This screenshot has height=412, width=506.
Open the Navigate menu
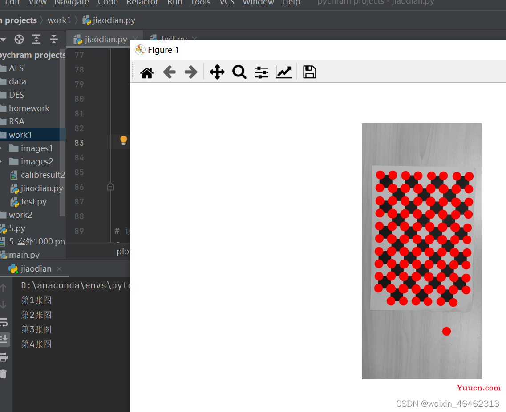coord(72,2)
